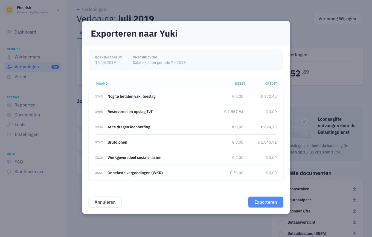This screenshot has width=372, height=237.
Task: Click credit amount € 372,45
Action: pos(269,96)
